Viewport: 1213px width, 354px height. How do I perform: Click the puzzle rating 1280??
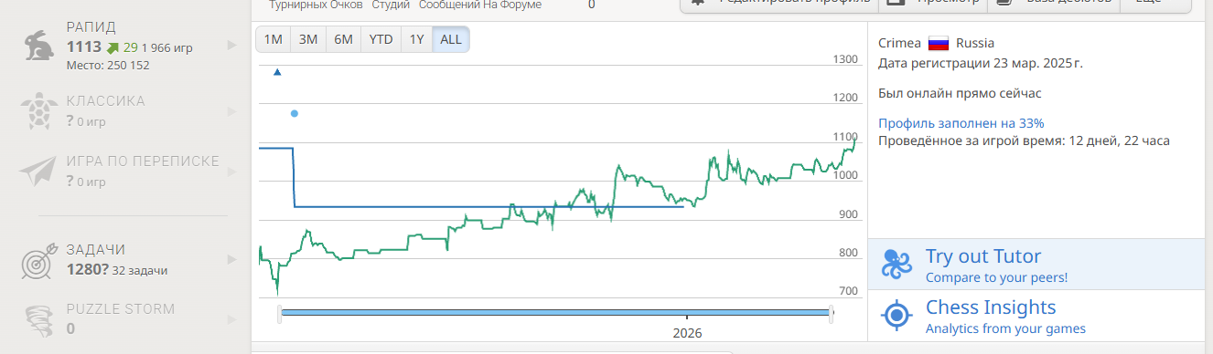point(88,269)
